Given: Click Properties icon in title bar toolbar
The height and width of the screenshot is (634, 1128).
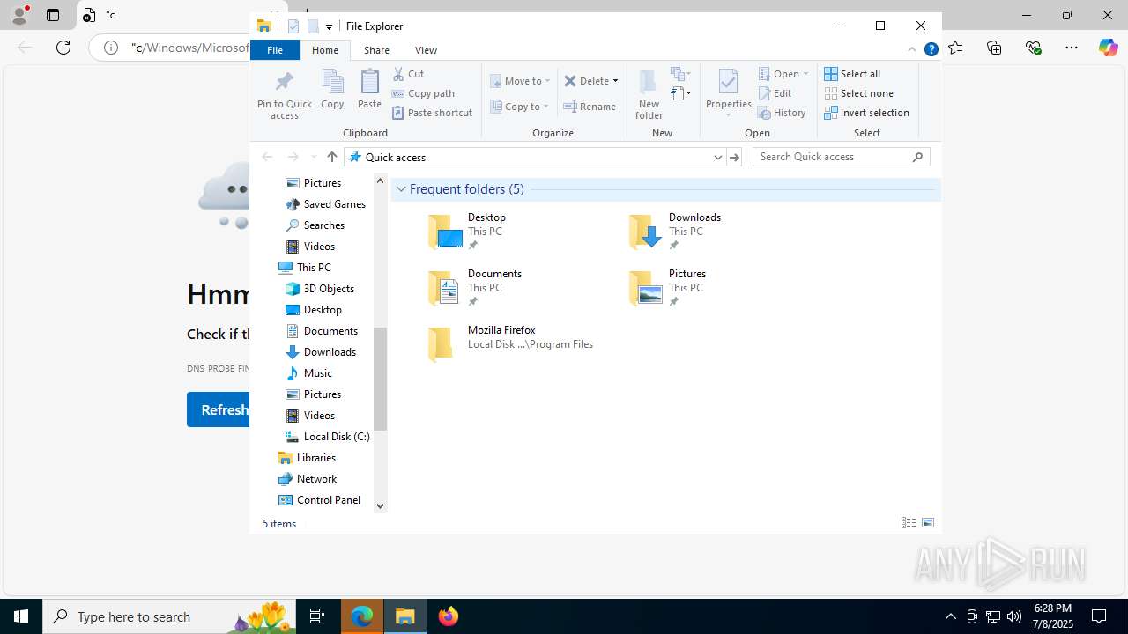Looking at the screenshot, I should pyautogui.click(x=293, y=26).
